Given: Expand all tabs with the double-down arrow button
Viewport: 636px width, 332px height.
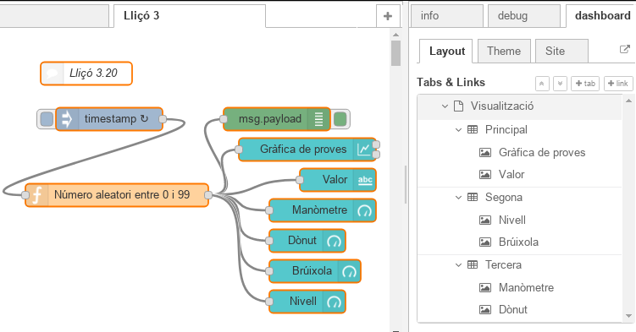Looking at the screenshot, I should tap(560, 84).
